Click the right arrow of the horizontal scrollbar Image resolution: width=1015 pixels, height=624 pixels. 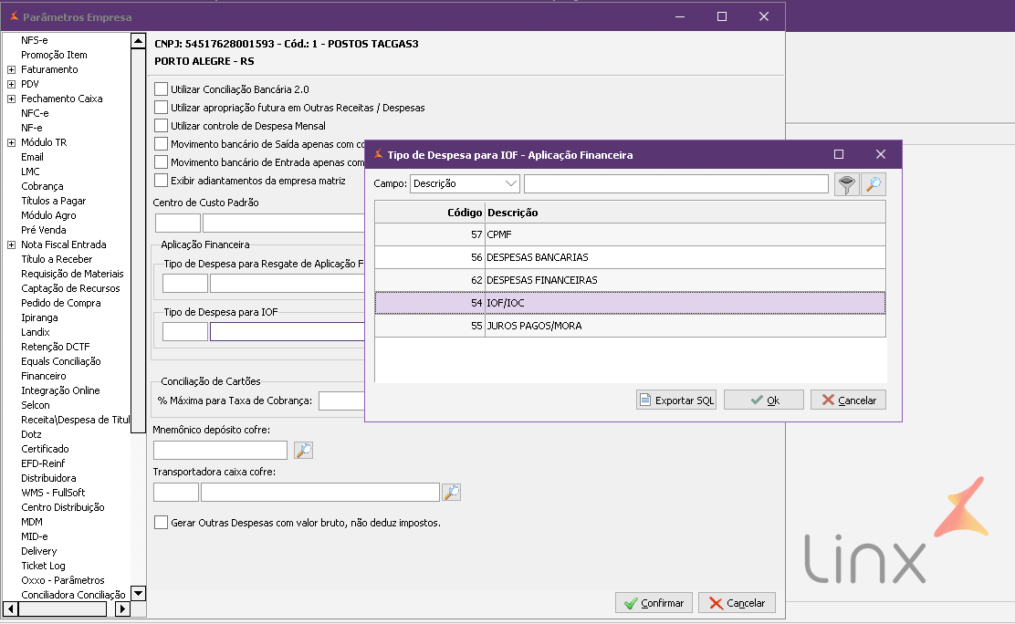[122, 608]
